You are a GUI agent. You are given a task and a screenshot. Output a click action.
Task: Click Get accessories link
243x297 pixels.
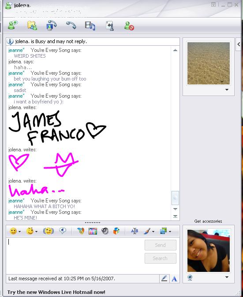point(208,221)
